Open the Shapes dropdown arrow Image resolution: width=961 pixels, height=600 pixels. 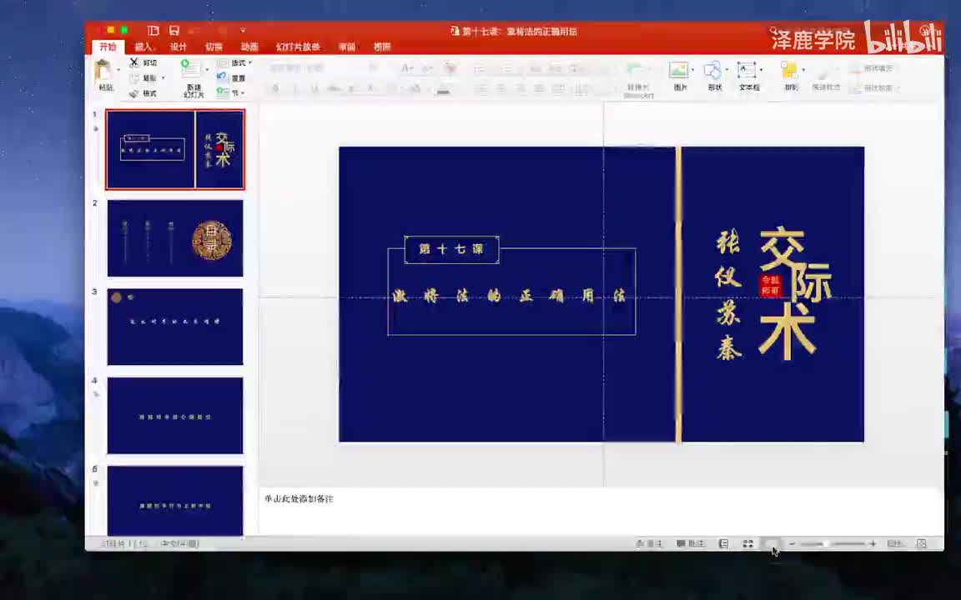(x=727, y=70)
